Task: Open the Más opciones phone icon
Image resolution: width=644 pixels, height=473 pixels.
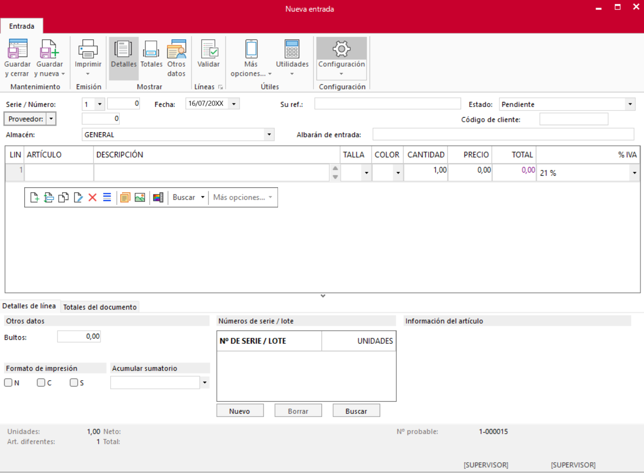Action: 251,49
